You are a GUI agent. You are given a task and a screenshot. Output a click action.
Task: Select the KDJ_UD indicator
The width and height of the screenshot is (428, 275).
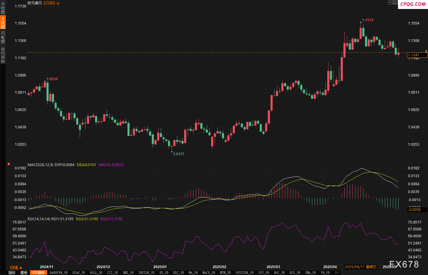[179, 273]
